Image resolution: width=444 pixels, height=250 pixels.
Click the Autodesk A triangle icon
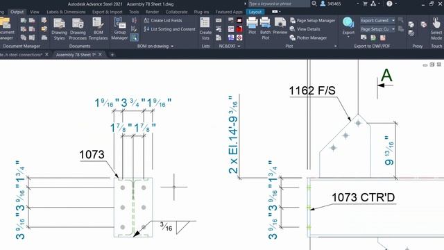pos(373,3)
